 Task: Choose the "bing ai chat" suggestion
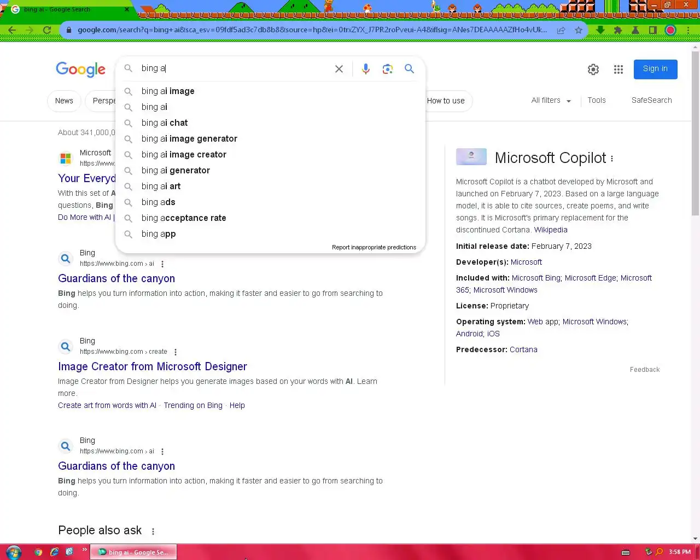(x=270, y=123)
